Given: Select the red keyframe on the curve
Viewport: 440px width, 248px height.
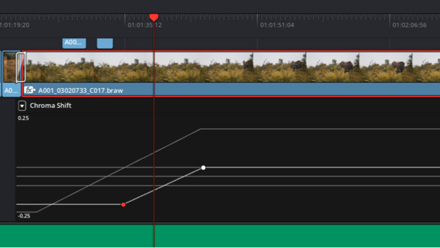Looking at the screenshot, I should coord(123,205).
